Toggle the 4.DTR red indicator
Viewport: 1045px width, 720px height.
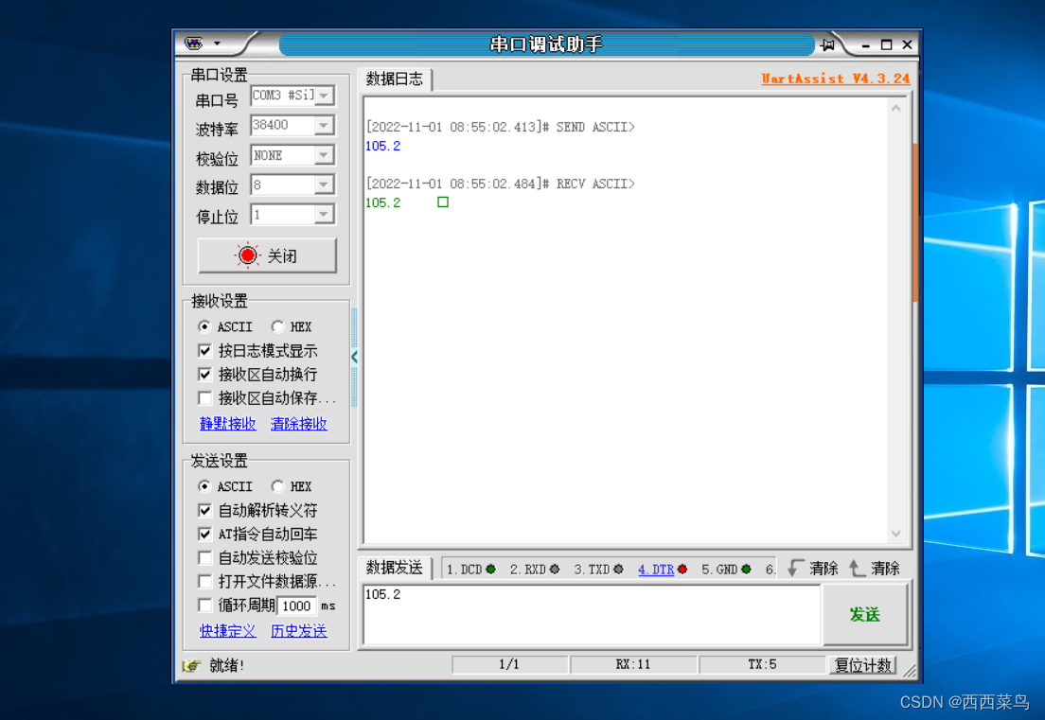coord(682,570)
